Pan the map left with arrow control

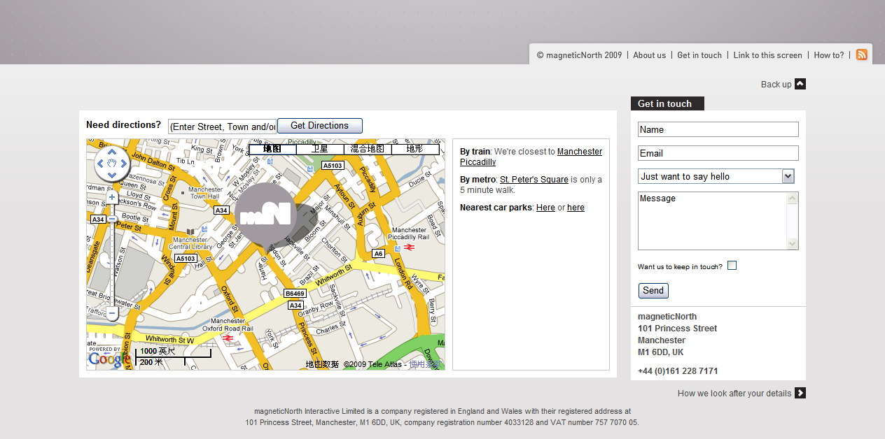(100, 164)
